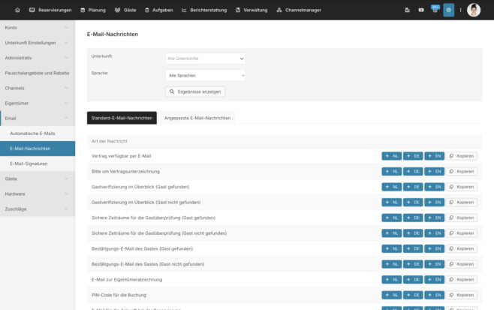This screenshot has height=310, width=494.
Task: Open the Reservierungen menu
Action: pyautogui.click(x=50, y=10)
